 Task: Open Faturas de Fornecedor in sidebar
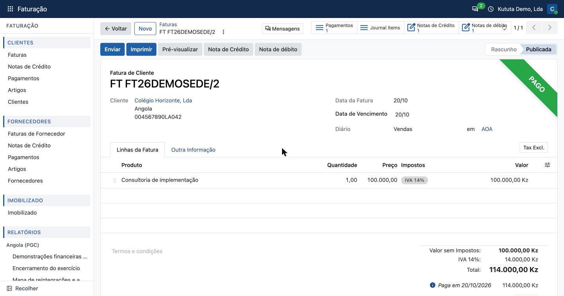tap(36, 134)
